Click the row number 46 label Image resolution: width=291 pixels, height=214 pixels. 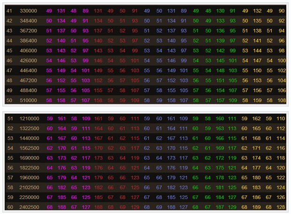9,61
